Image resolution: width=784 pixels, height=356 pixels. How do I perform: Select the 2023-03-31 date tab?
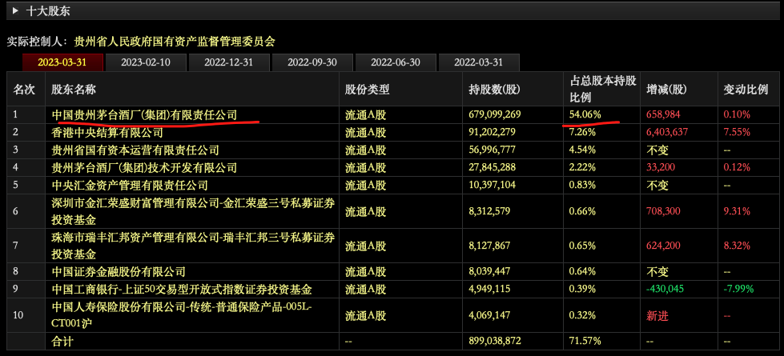(62, 62)
